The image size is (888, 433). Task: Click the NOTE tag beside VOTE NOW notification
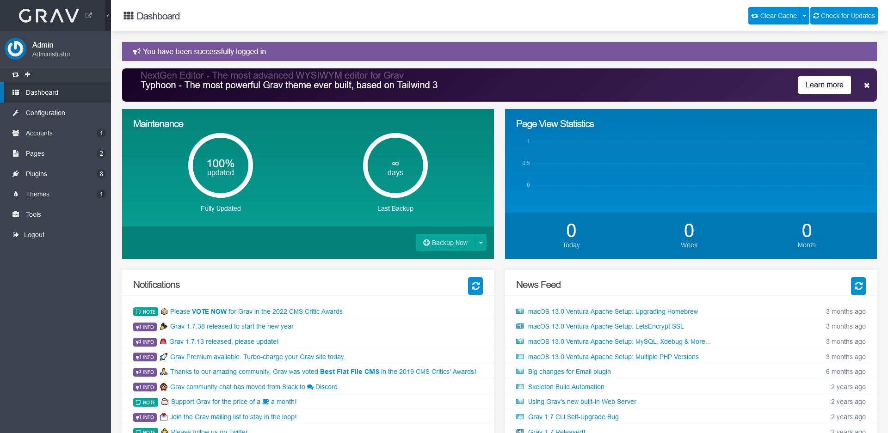(146, 312)
